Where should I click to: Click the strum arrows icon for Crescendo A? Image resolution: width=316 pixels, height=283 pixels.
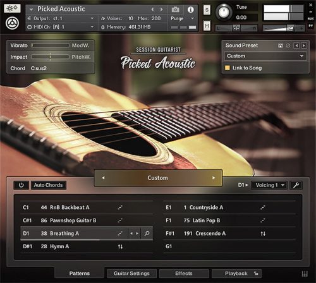tap(263, 234)
